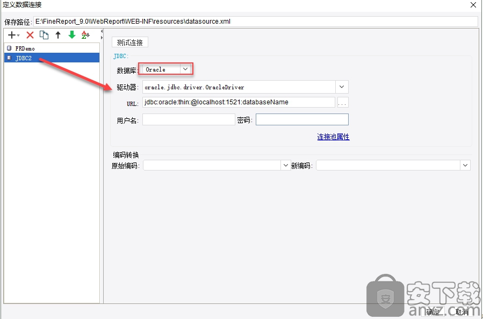Focus the 密码 password field
This screenshot has width=483, height=319.
pos(302,119)
